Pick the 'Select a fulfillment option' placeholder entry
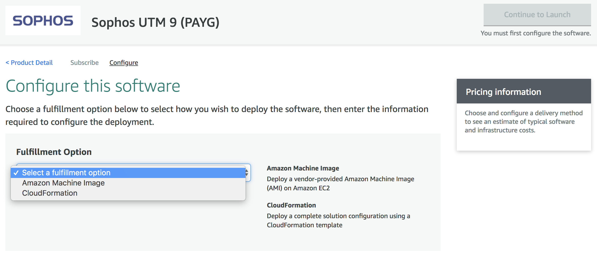Image resolution: width=597 pixels, height=260 pixels. click(66, 173)
